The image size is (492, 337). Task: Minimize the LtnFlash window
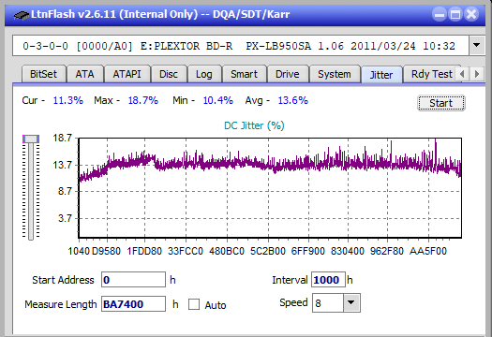(x=440, y=14)
